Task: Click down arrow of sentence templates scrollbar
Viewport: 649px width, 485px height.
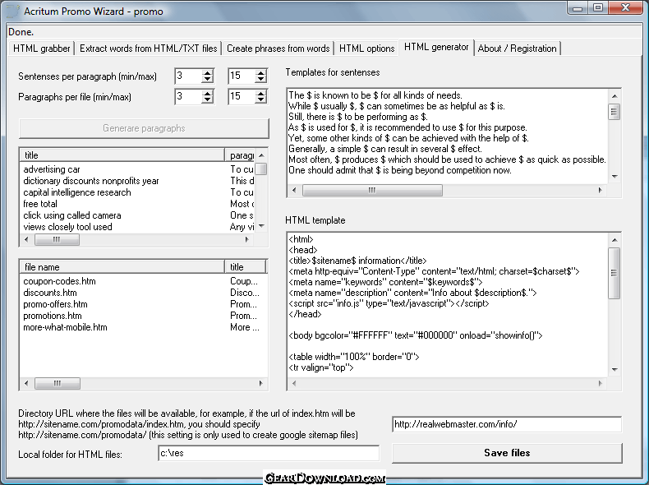Action: 614,177
